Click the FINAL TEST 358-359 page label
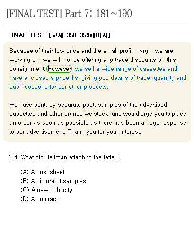 click(59, 35)
